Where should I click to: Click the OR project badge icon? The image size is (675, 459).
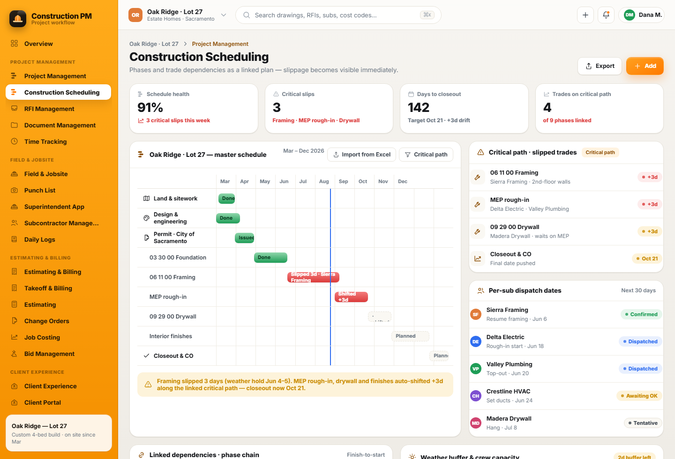click(x=135, y=15)
